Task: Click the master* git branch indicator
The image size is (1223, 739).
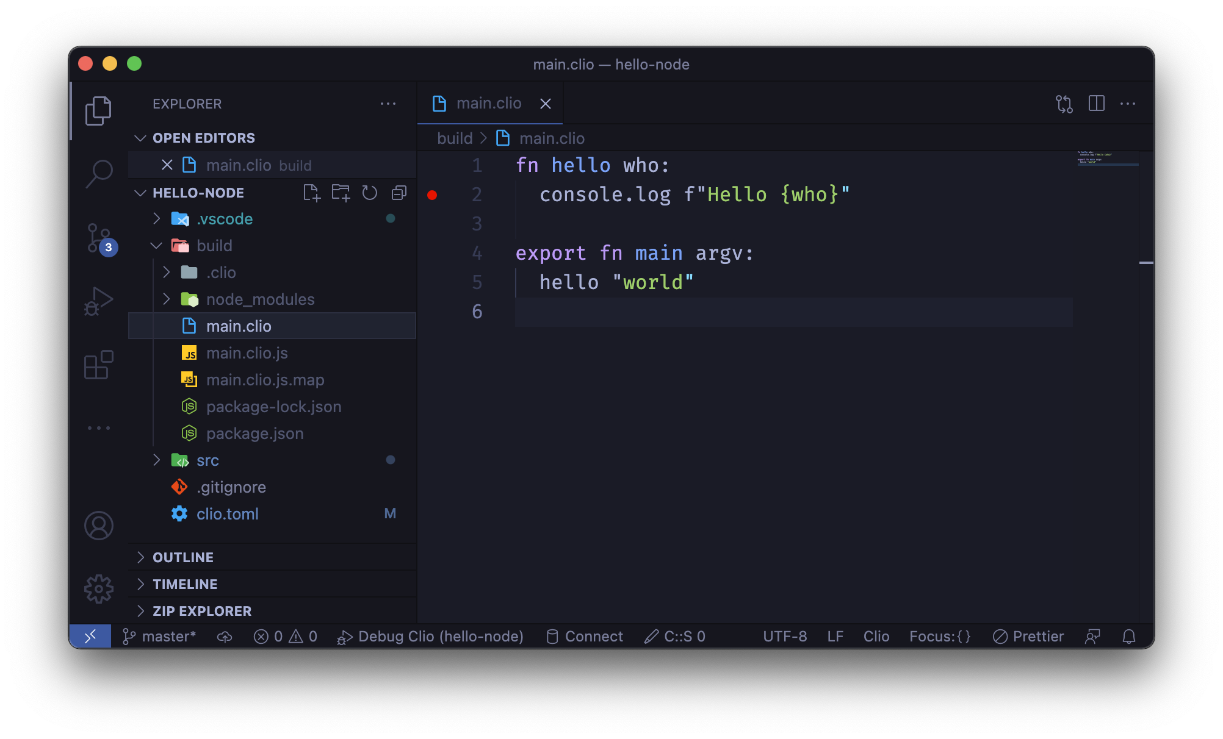Action: click(x=159, y=637)
